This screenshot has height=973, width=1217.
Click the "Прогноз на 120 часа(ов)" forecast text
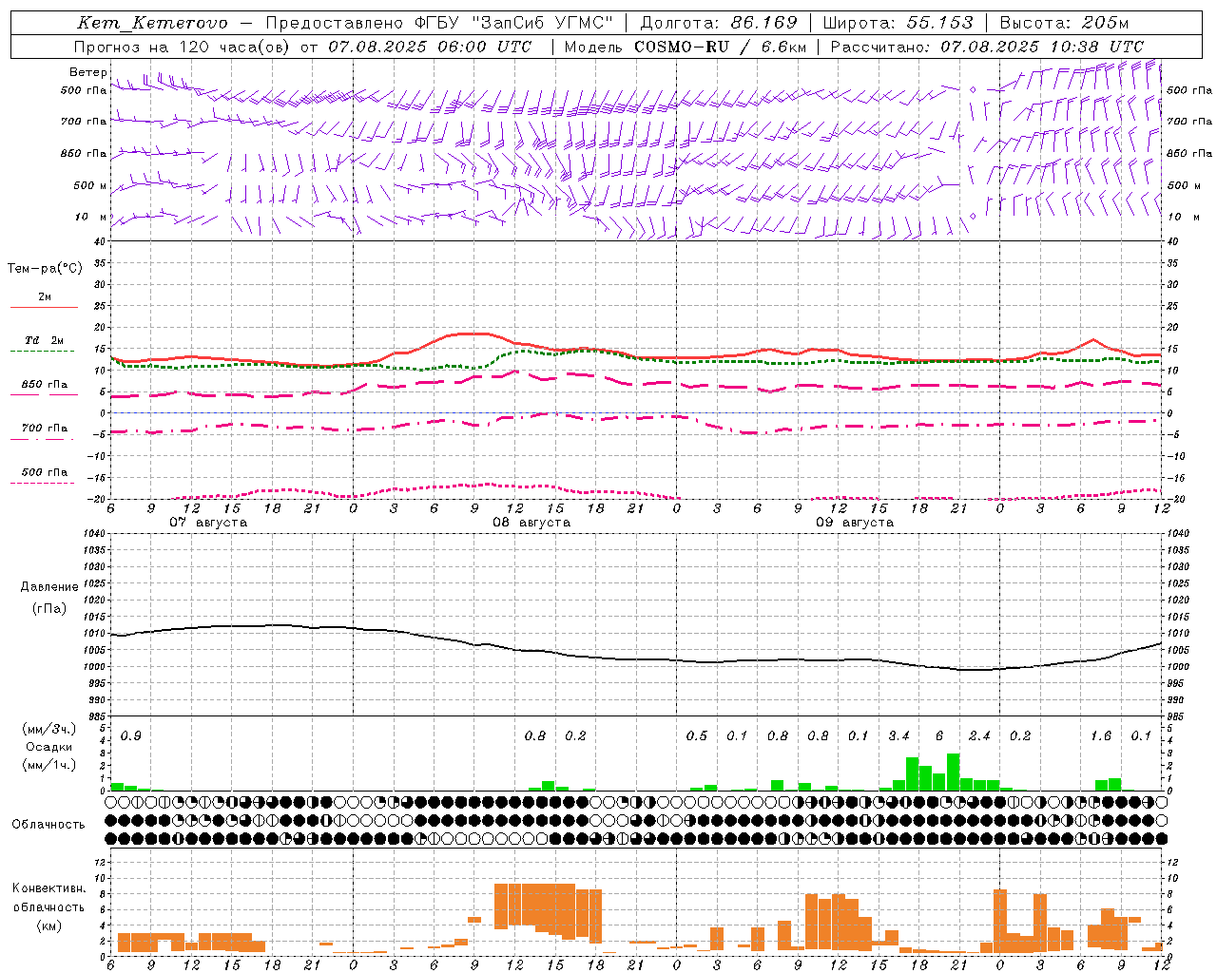[183, 47]
